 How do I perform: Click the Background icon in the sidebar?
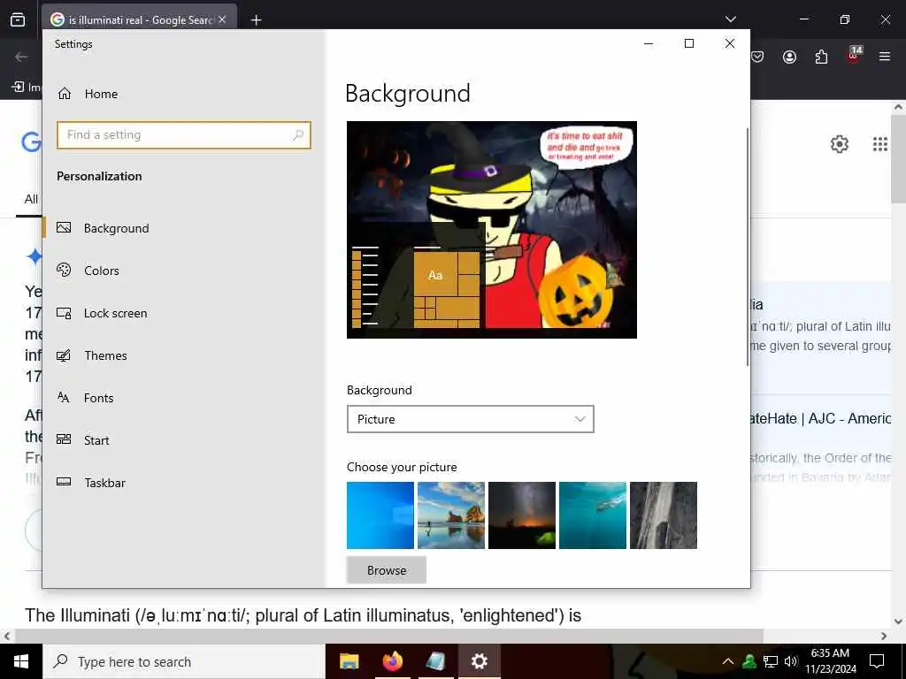point(64,227)
